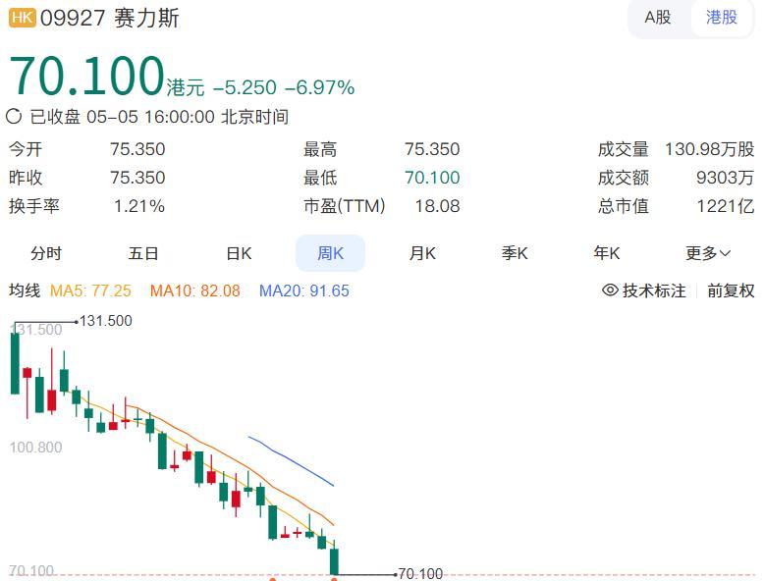Click the MA20: 91.65 indicator label
764x581 pixels.
[x=304, y=290]
